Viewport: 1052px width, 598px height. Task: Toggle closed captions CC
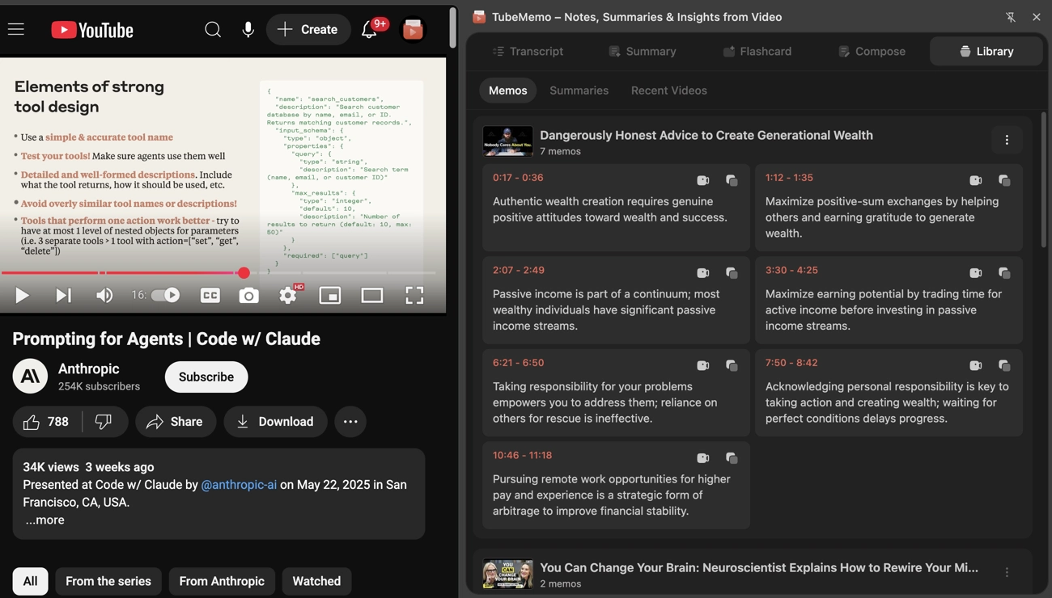pyautogui.click(x=210, y=296)
